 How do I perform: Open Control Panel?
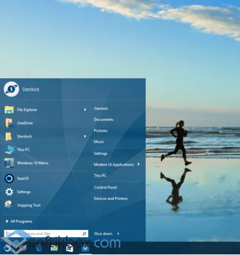click(x=106, y=187)
